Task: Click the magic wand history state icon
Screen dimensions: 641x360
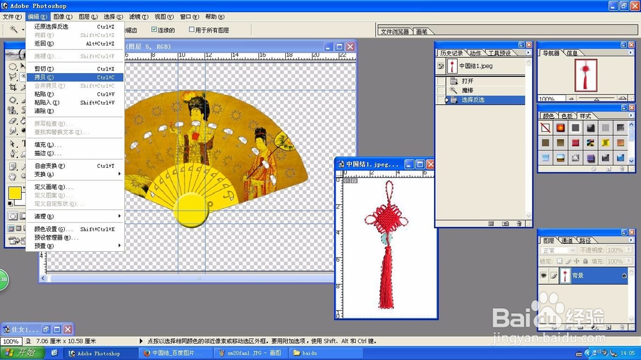Action: point(453,90)
